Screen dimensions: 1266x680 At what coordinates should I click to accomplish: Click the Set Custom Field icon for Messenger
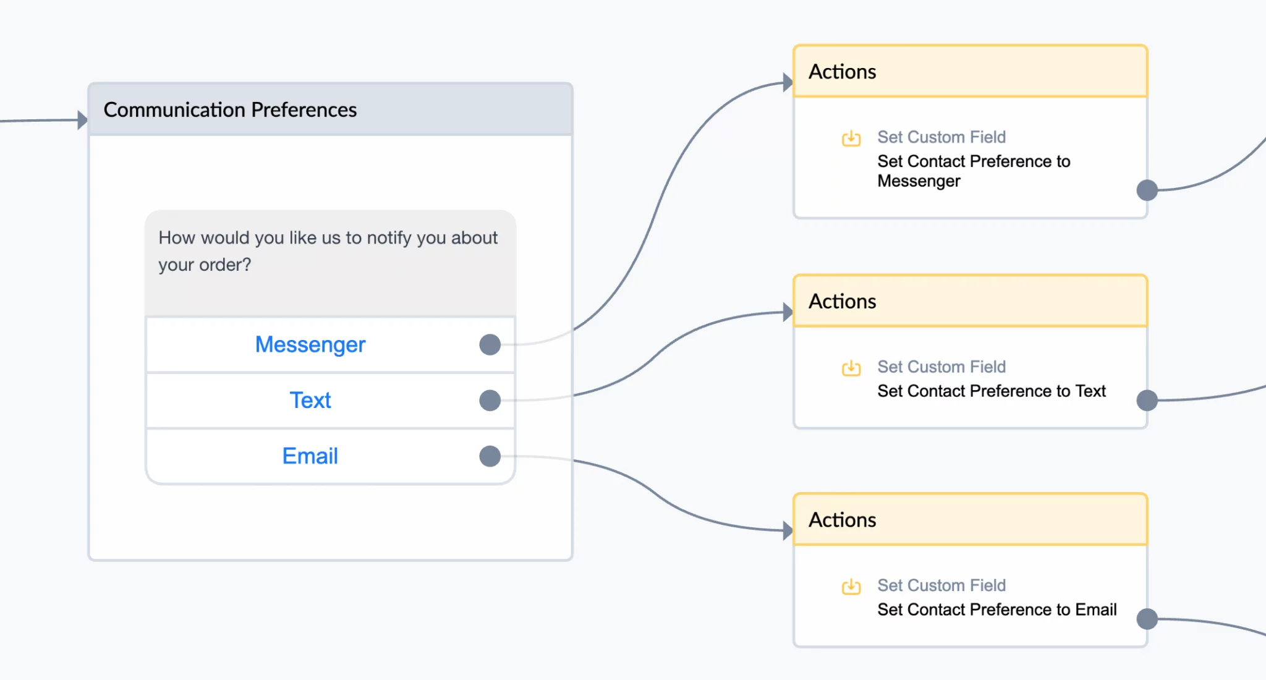(851, 138)
